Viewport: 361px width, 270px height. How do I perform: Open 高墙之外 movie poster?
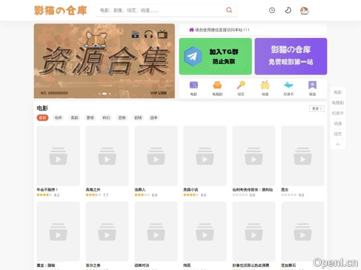[107, 156]
